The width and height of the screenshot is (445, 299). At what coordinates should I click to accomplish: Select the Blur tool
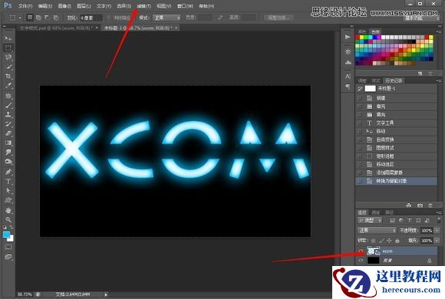point(8,153)
